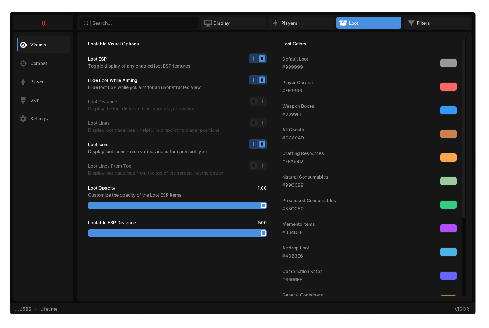Click the #FF6666 hex value

point(292,91)
